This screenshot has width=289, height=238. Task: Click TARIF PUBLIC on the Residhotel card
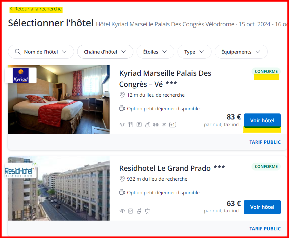tap(265, 228)
